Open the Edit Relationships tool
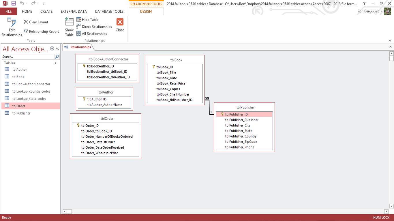 pos(12,27)
